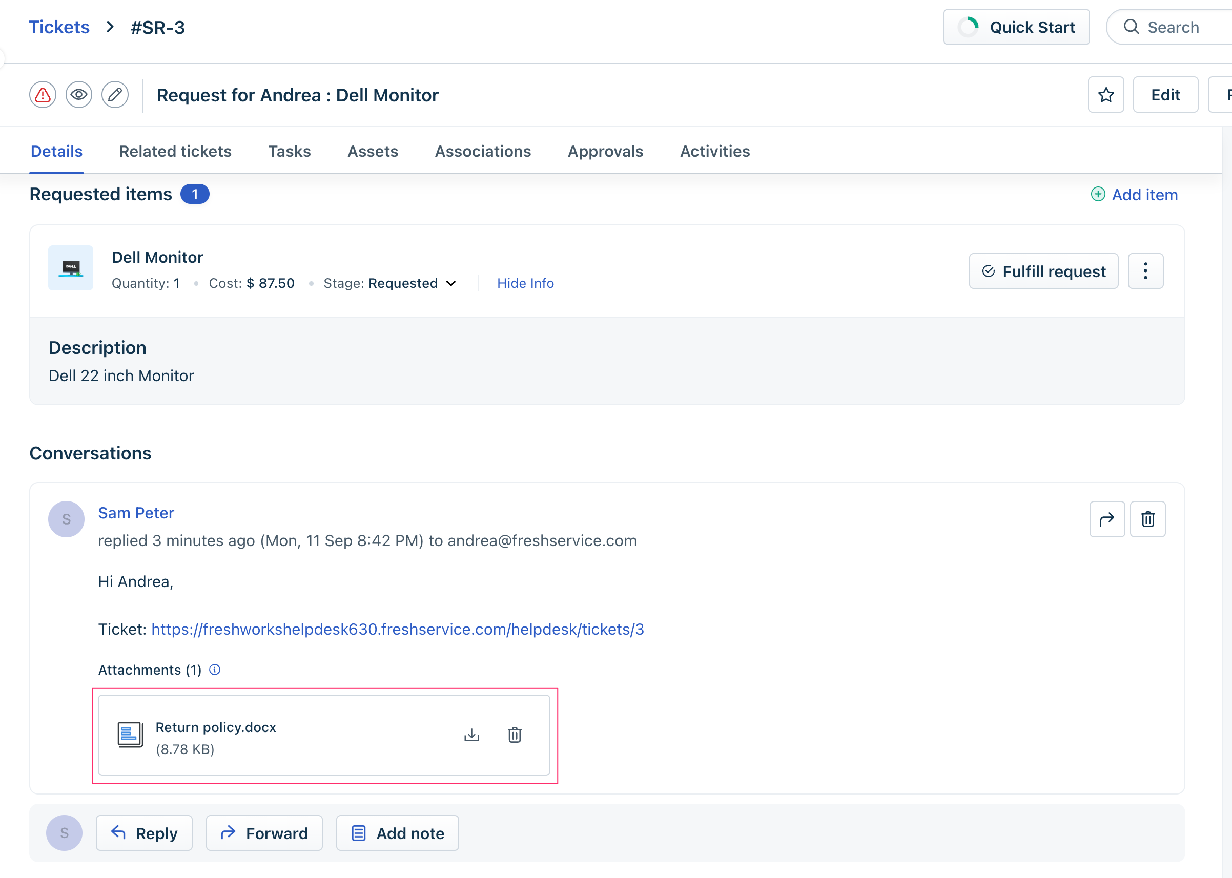This screenshot has width=1232, height=878.
Task: Download Return policy.docx attachment
Action: pos(471,735)
